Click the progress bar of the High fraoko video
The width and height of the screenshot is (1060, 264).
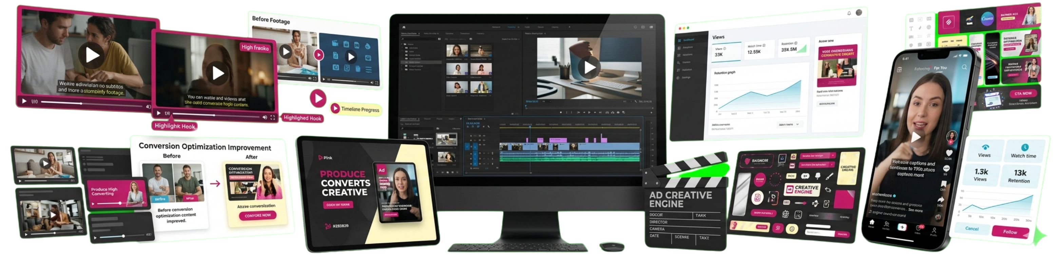point(216,115)
